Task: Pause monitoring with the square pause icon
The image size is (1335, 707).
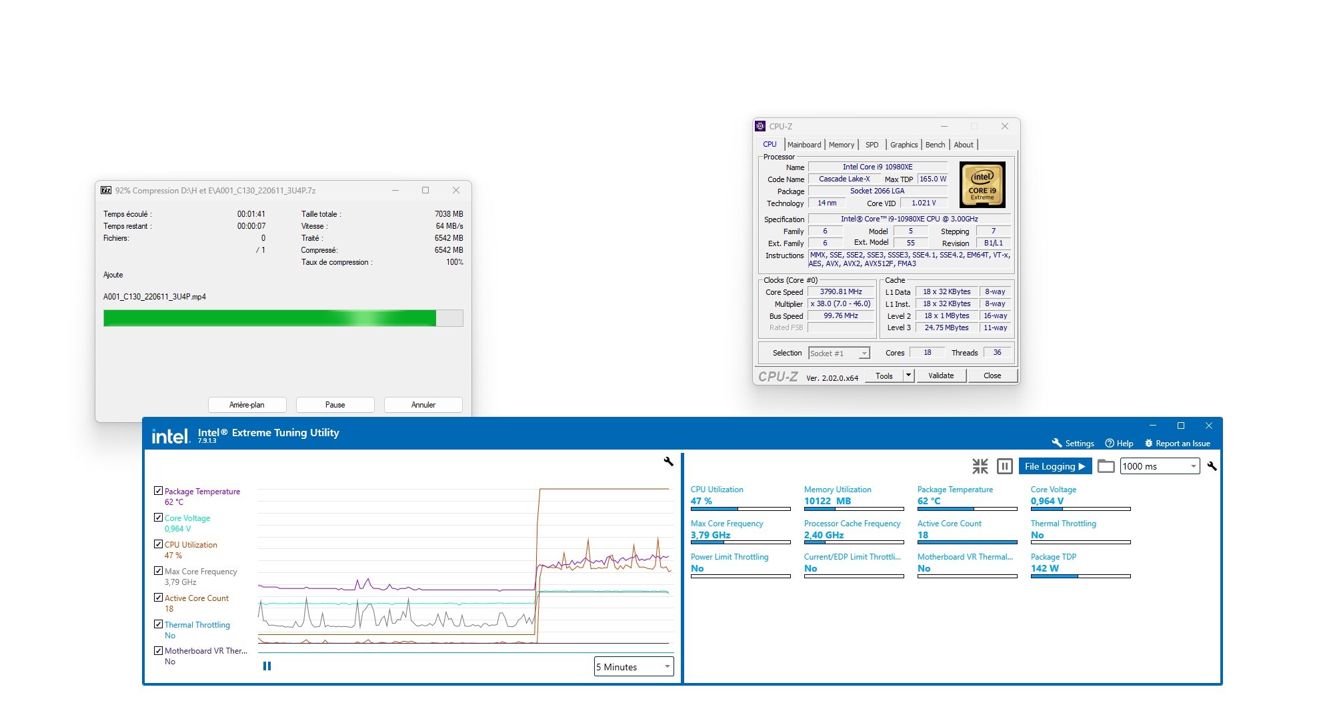Action: (x=1004, y=466)
